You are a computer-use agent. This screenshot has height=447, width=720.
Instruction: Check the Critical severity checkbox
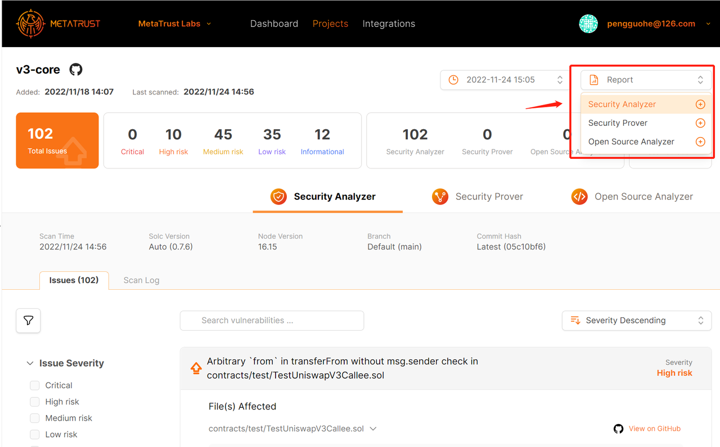tap(35, 385)
